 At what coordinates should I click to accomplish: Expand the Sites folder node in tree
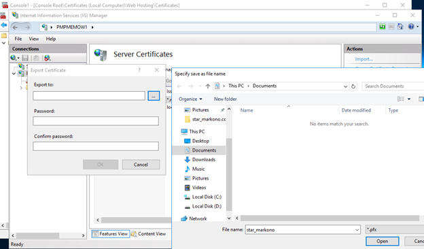pos(21,88)
